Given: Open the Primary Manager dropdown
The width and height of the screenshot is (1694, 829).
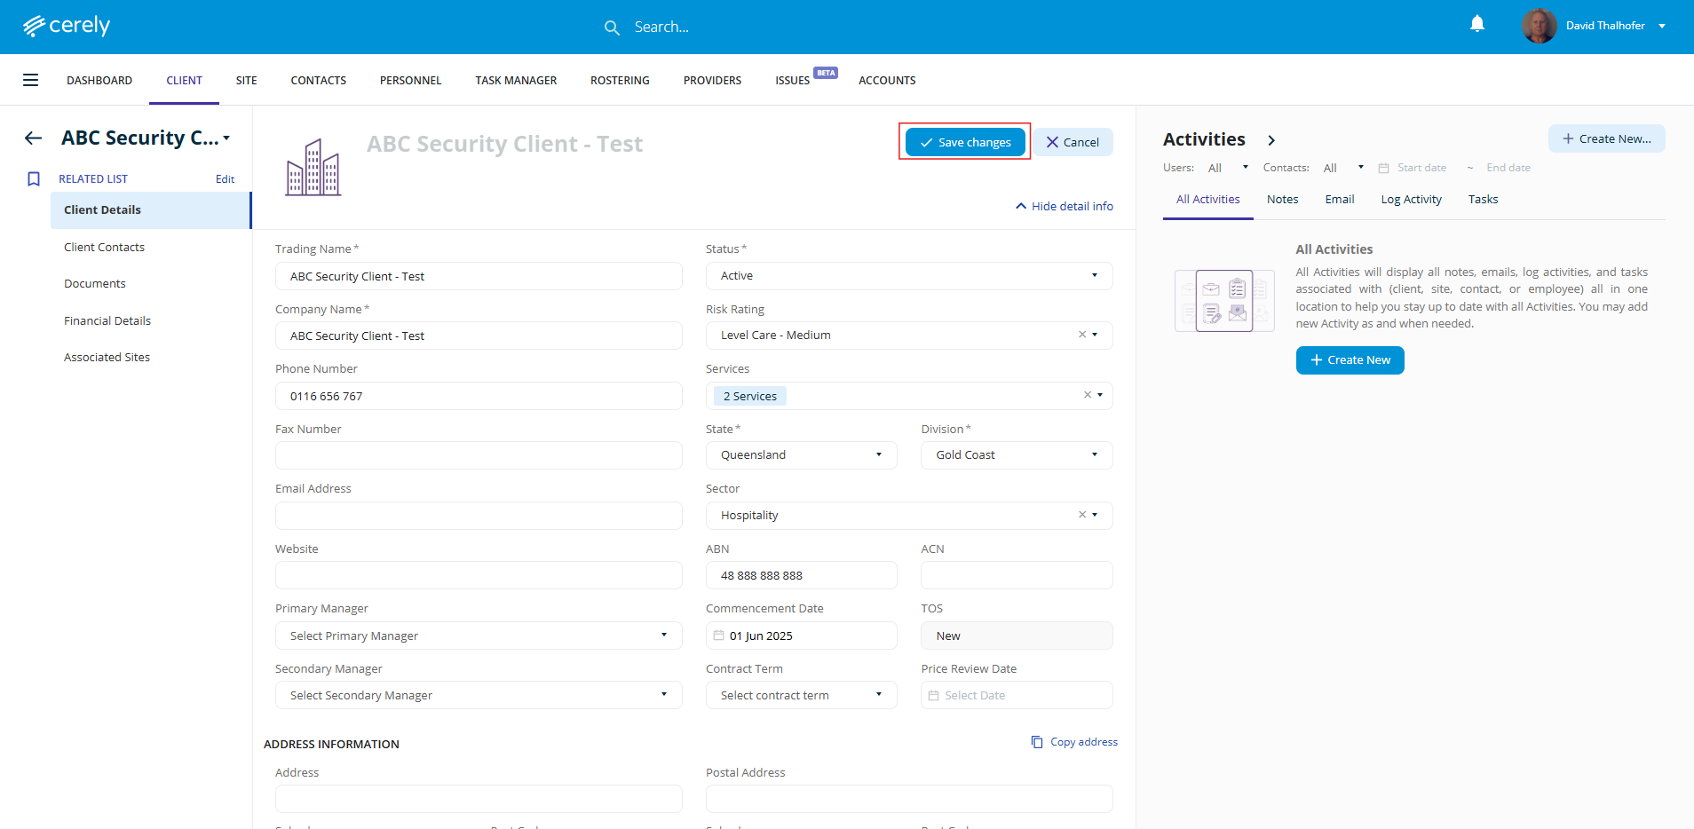Looking at the screenshot, I should tap(478, 636).
